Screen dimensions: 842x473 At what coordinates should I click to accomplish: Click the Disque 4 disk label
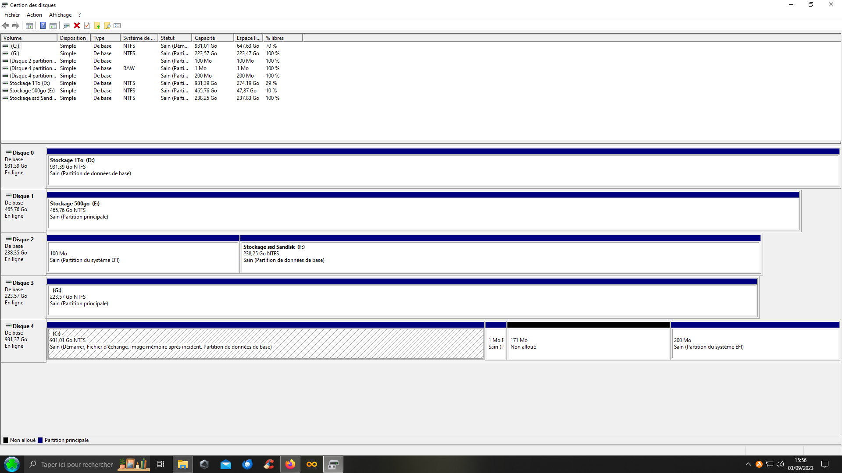(23, 326)
